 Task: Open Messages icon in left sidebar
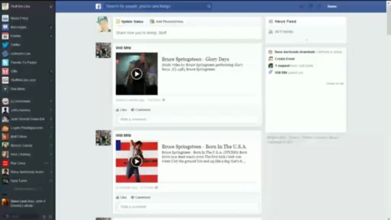point(5,27)
